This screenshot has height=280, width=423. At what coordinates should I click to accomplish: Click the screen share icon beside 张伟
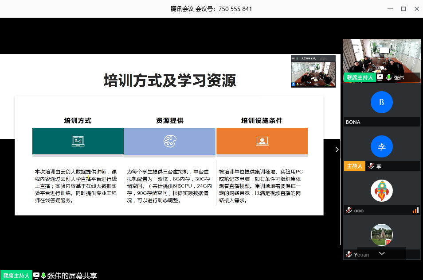pyautogui.click(x=380, y=77)
